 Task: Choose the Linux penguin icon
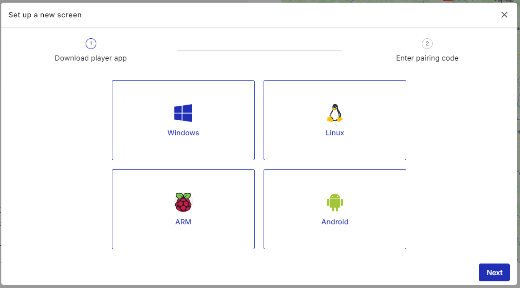(334, 113)
